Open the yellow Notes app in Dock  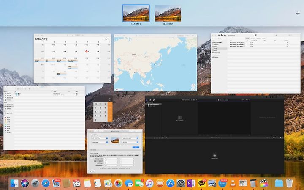click(87, 183)
